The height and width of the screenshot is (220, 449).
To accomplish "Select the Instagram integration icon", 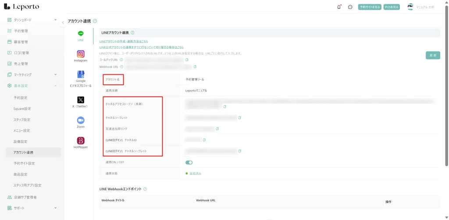I will click(x=81, y=54).
